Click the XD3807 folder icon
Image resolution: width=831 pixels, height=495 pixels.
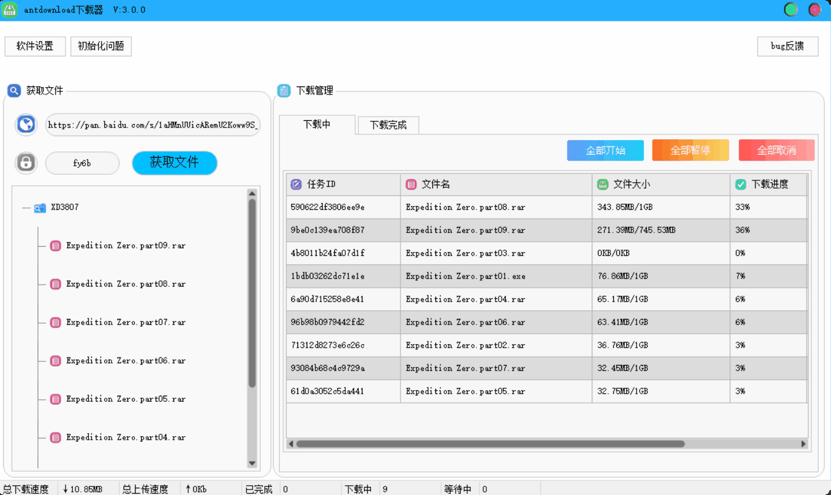pyautogui.click(x=40, y=208)
